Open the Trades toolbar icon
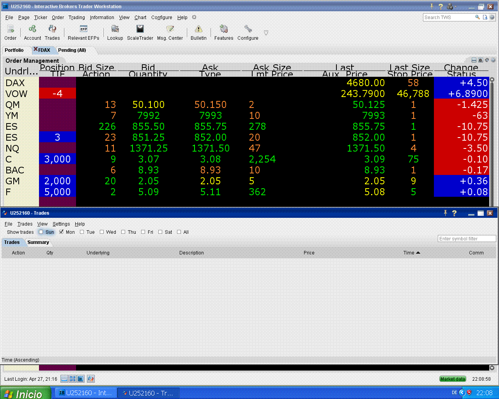 click(52, 32)
